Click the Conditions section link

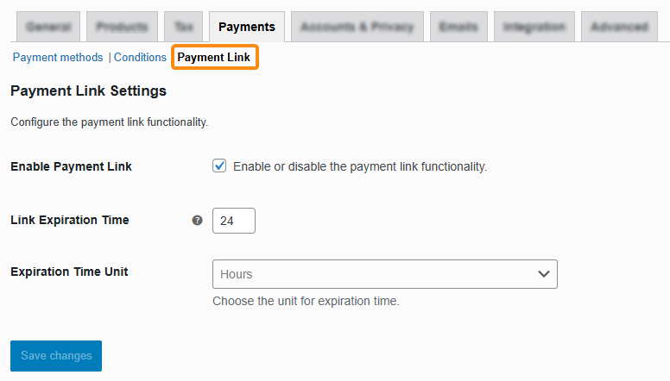[140, 58]
